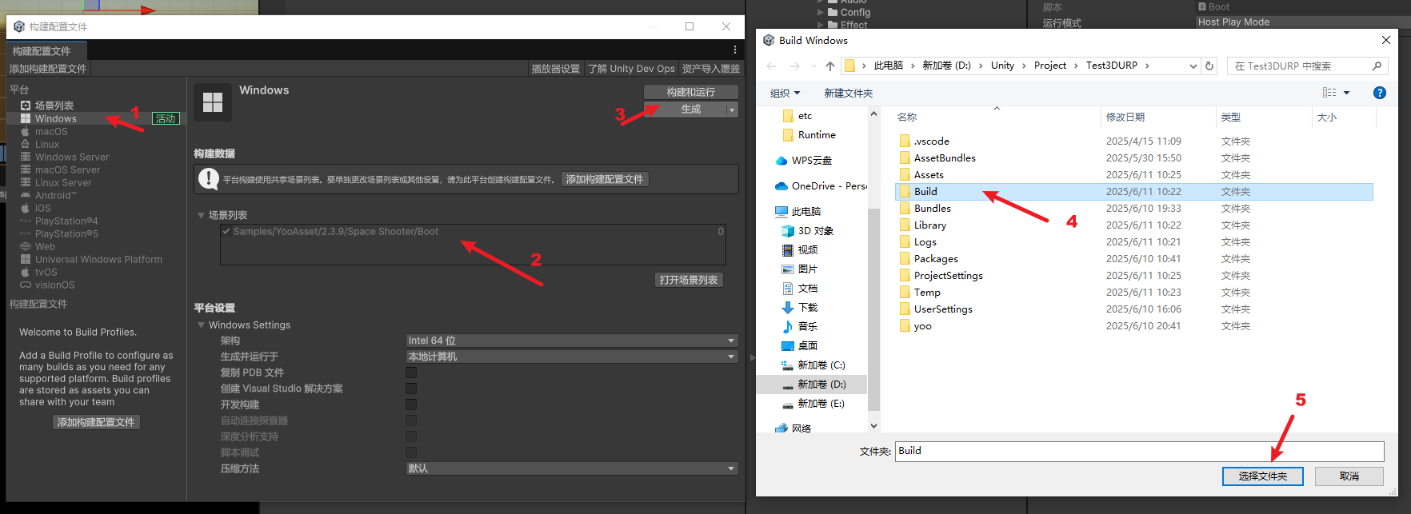This screenshot has width=1411, height=514.
Task: Click 取消 button in file dialog
Action: click(x=1349, y=476)
